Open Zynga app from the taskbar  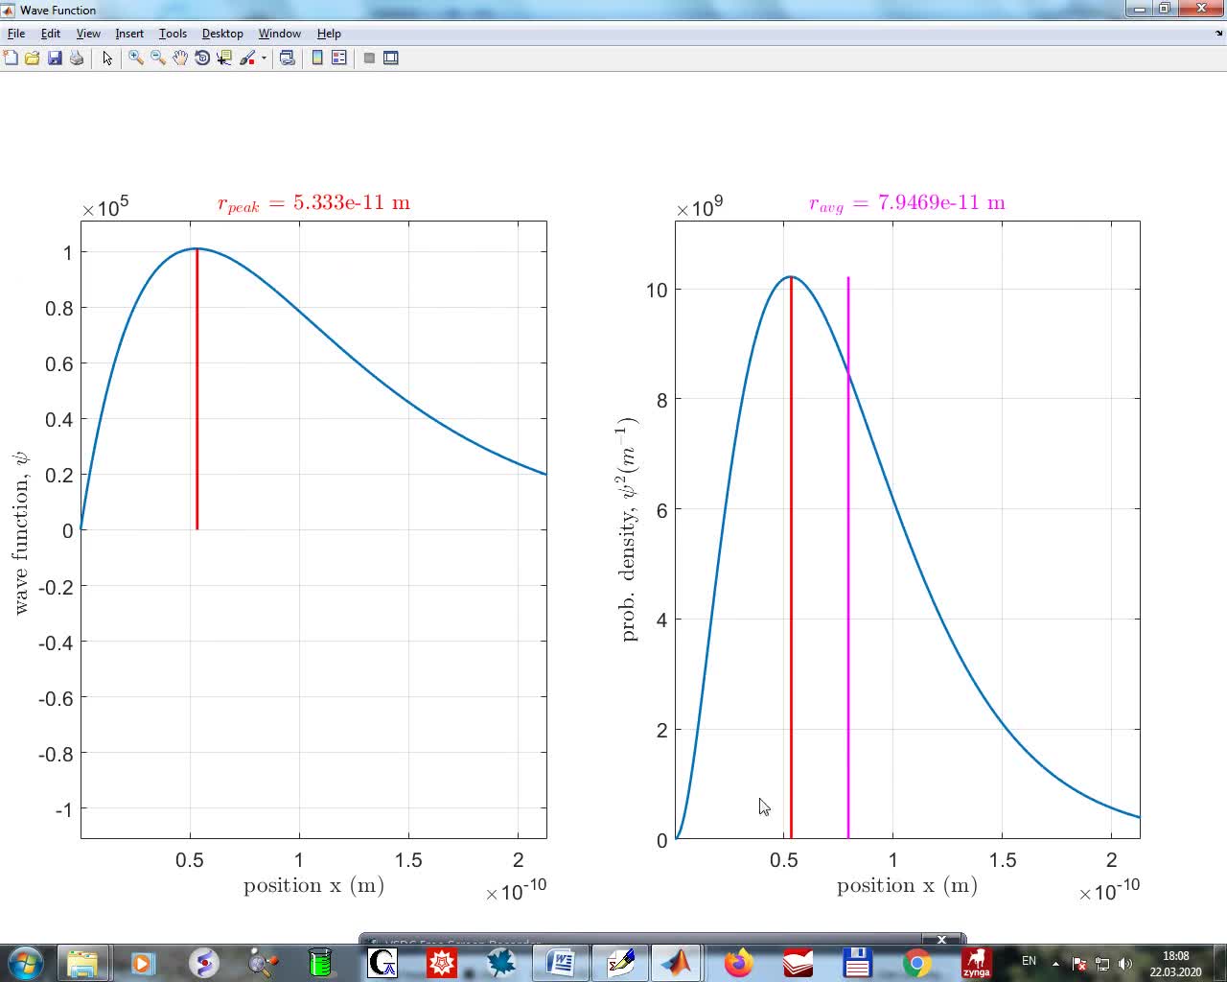click(x=976, y=962)
